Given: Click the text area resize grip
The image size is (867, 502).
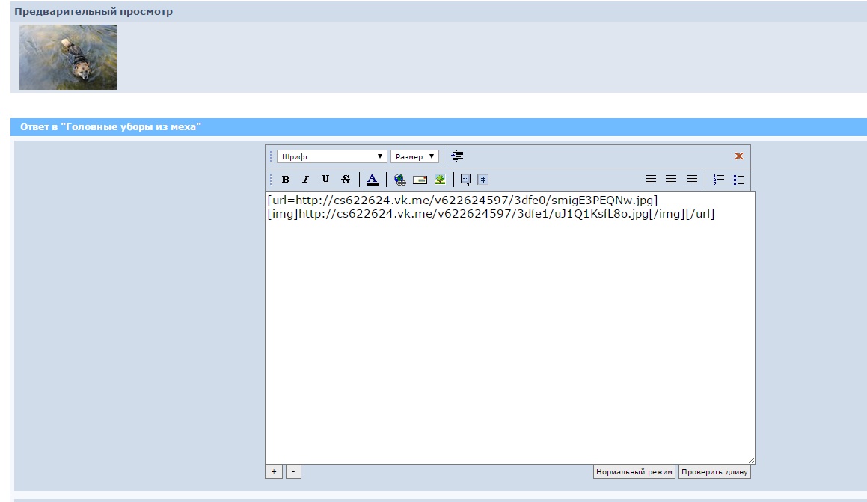Looking at the screenshot, I should pyautogui.click(x=751, y=460).
